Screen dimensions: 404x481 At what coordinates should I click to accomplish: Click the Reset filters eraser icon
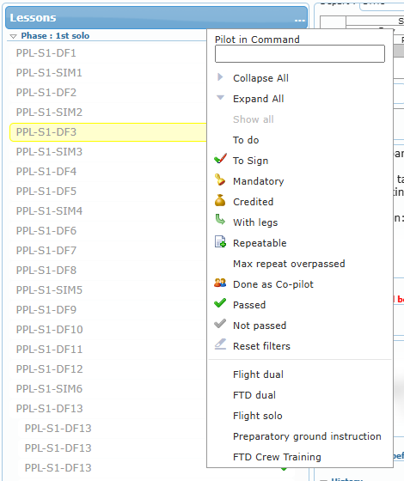coord(220,344)
